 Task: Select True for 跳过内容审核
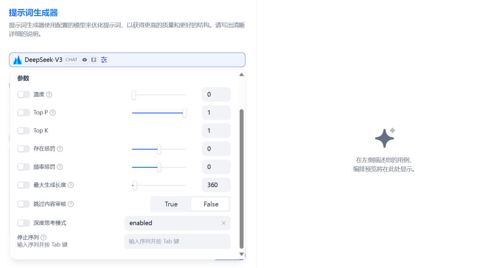pos(171,204)
